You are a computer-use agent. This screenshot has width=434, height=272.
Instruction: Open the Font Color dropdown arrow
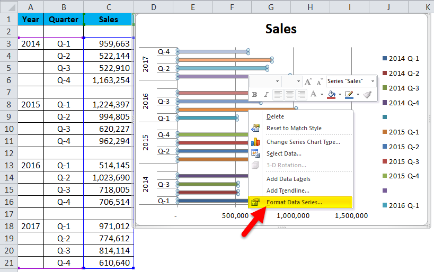click(x=322, y=94)
